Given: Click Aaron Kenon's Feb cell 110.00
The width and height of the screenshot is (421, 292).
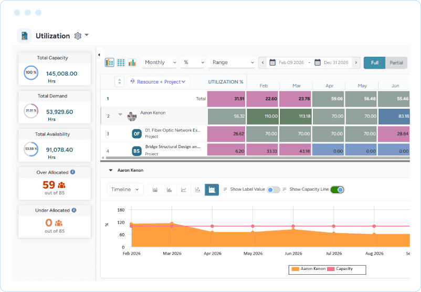Looking at the screenshot, I should point(262,116).
